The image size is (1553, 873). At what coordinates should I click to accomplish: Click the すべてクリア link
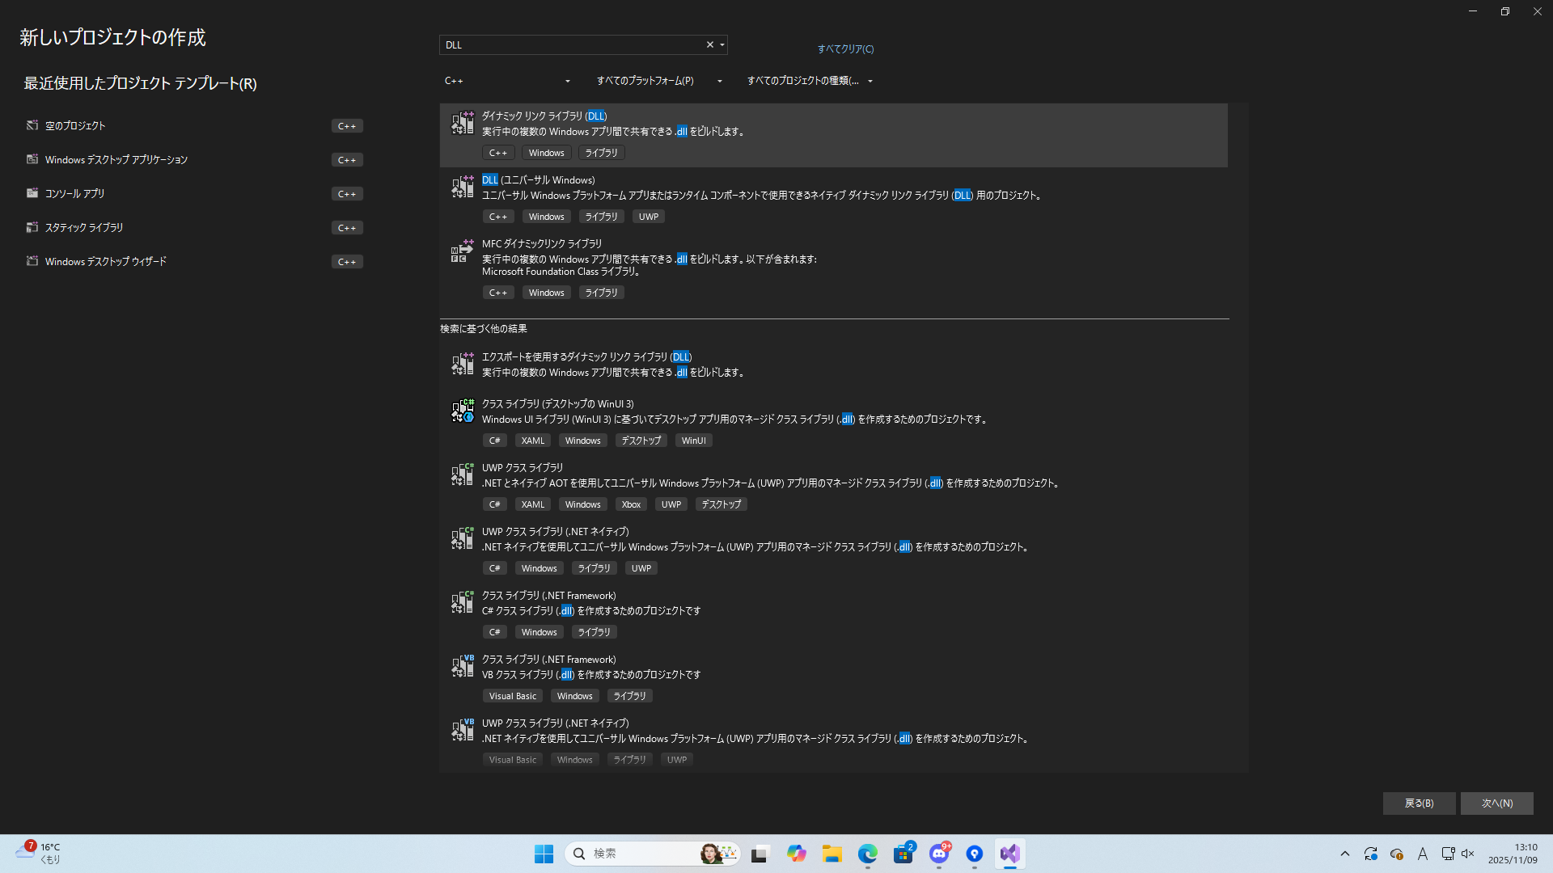845,49
